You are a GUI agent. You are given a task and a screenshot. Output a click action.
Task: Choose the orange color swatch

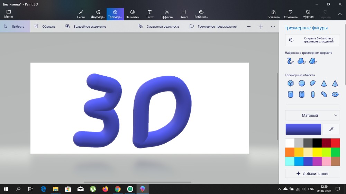click(x=290, y=152)
